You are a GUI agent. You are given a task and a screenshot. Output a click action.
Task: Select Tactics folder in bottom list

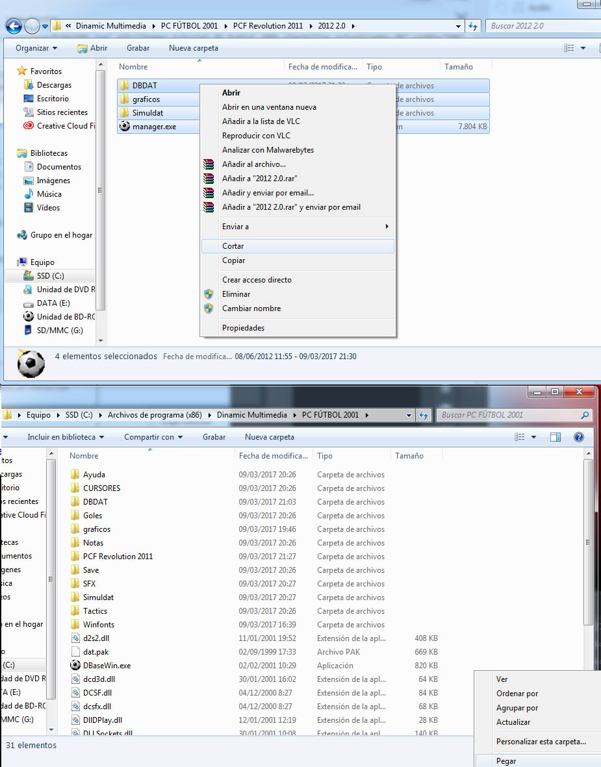(x=95, y=611)
